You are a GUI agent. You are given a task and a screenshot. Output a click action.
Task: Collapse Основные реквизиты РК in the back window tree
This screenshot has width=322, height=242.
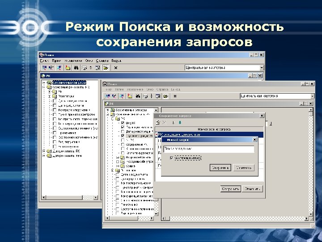43,87
